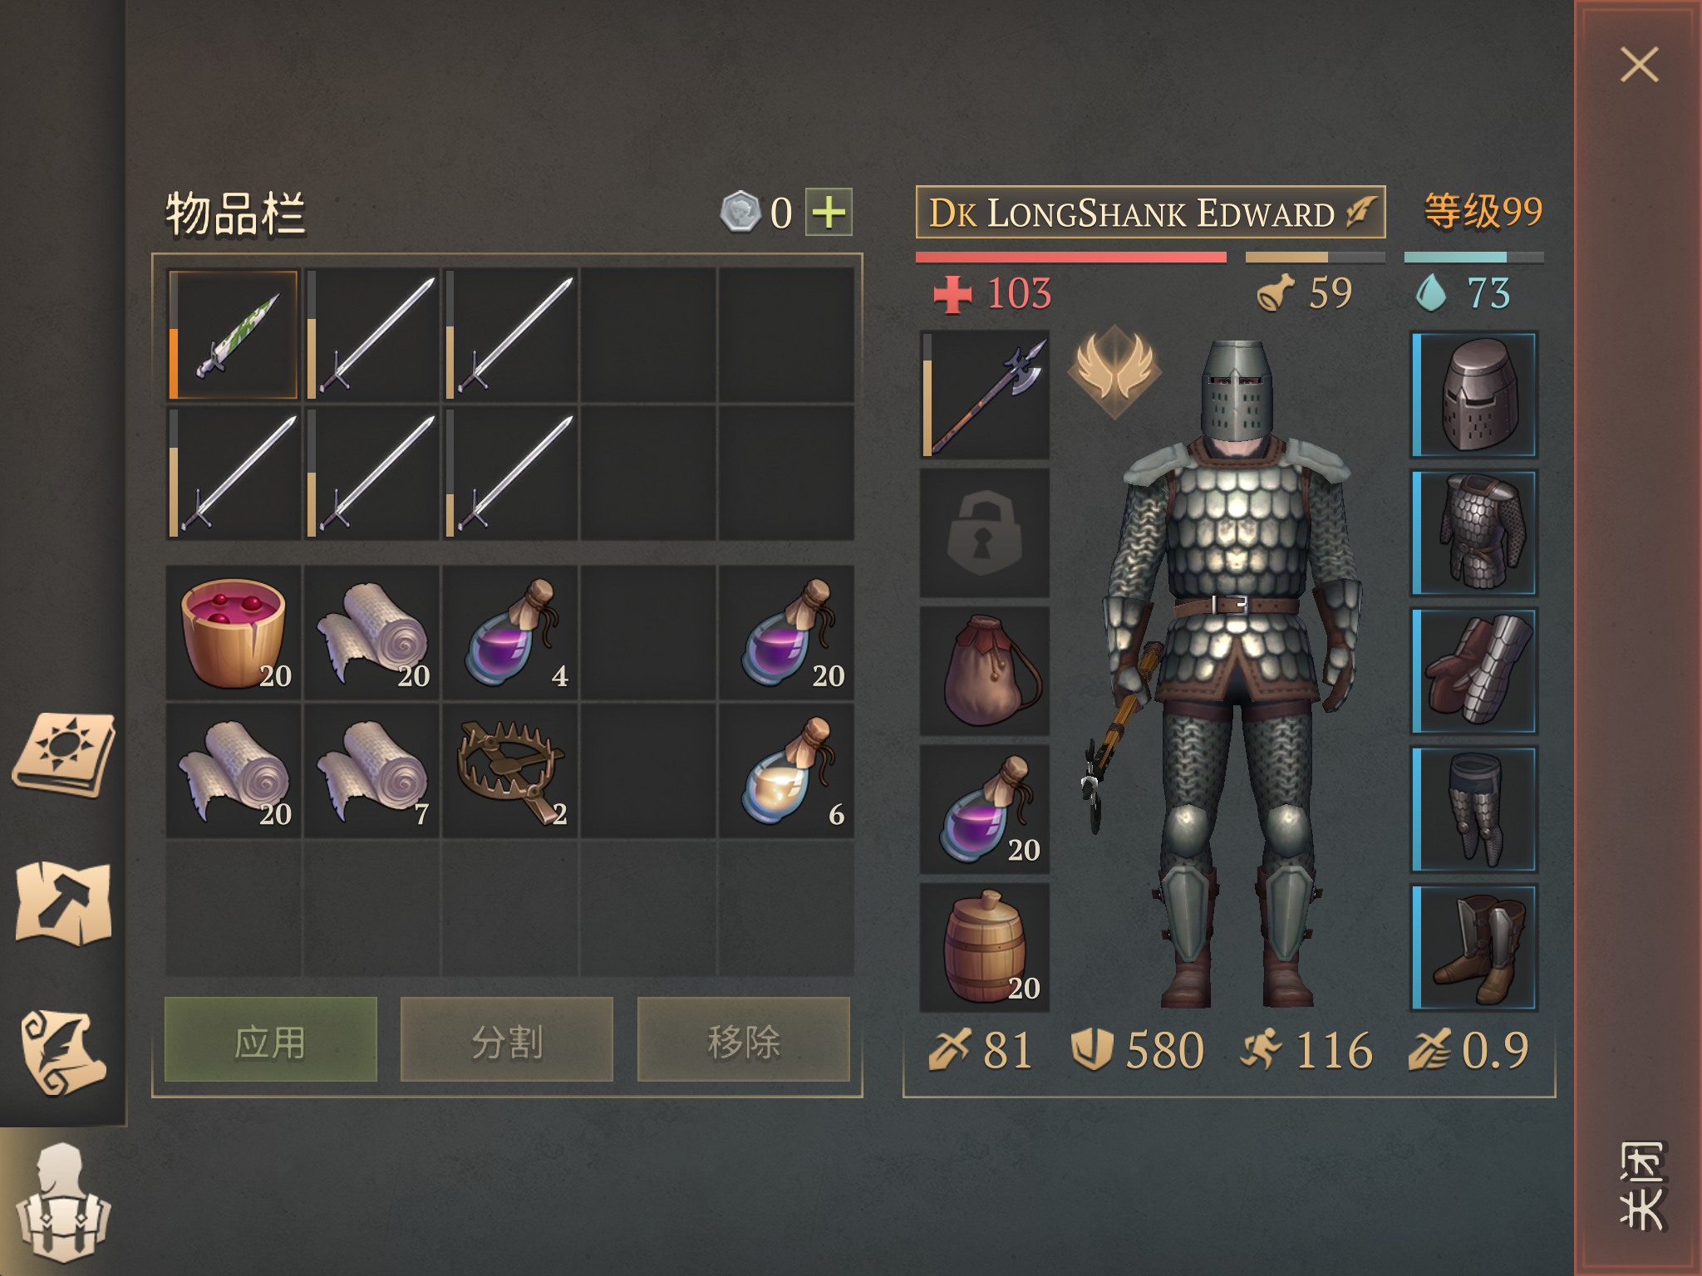Select the green patterned sword in inventory
The image size is (1702, 1276).
click(x=234, y=335)
